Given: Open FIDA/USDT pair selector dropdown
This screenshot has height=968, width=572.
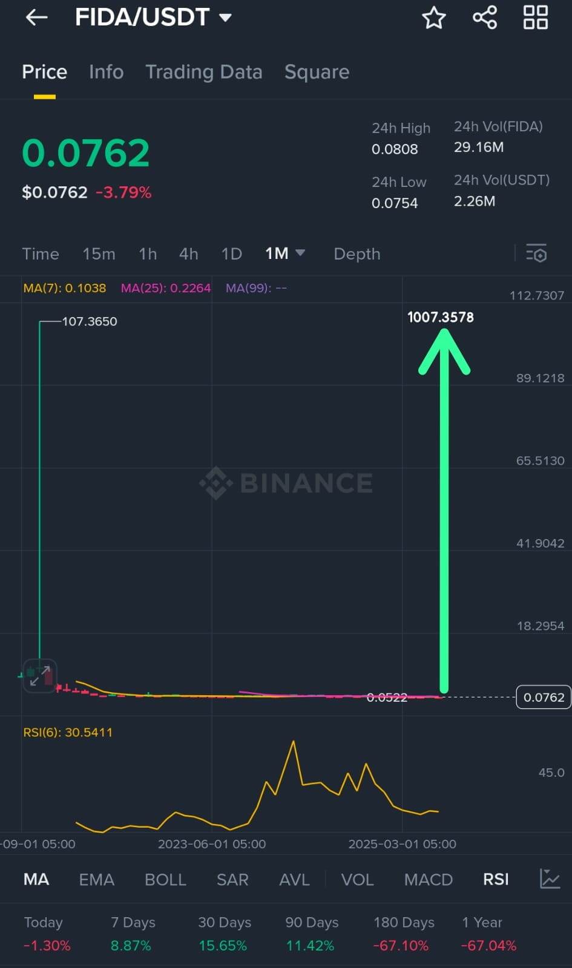Looking at the screenshot, I should click(x=153, y=17).
